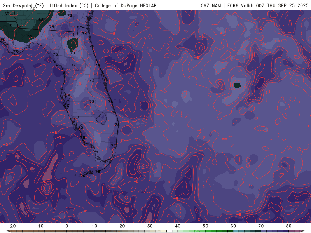The width and height of the screenshot is (311, 233).
Task: Click the "Lifted Index (°C)" title text
Action: click(69, 6)
